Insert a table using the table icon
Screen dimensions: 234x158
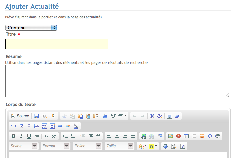coord(186,136)
